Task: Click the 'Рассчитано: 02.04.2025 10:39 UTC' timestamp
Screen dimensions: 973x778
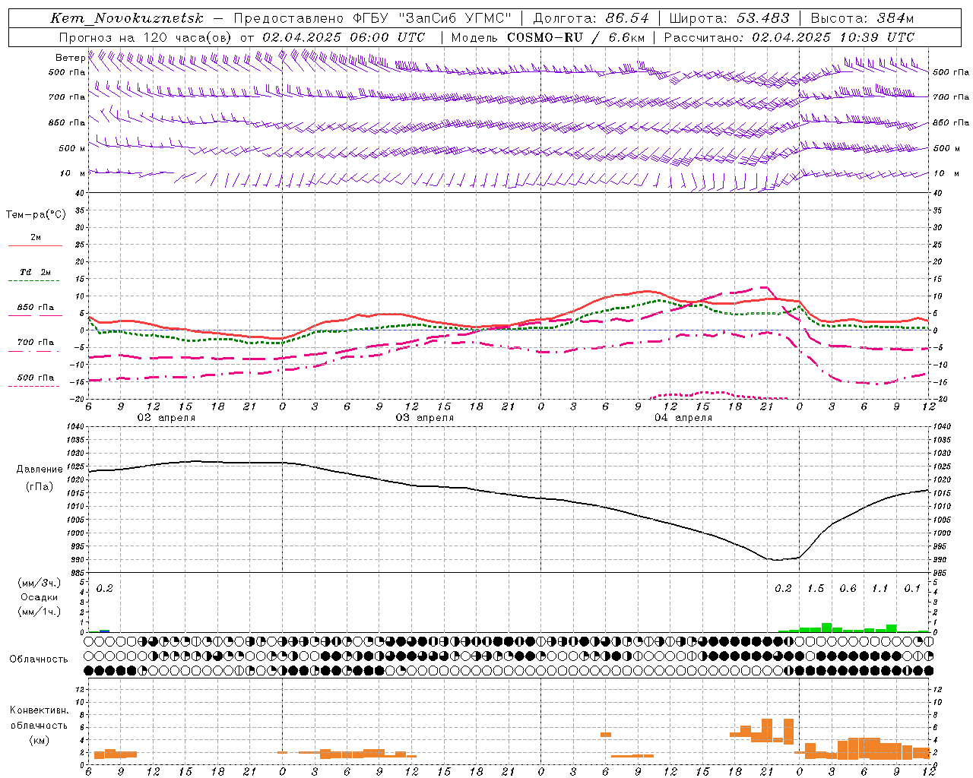Action: tap(789, 37)
